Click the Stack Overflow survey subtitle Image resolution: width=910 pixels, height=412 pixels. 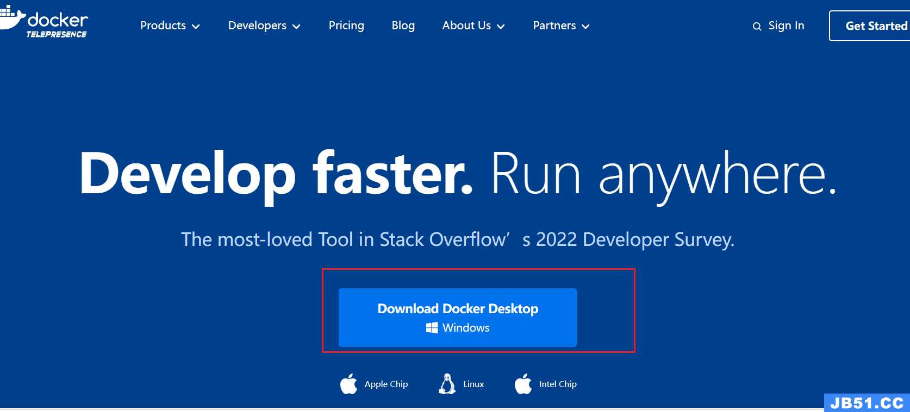pos(458,239)
